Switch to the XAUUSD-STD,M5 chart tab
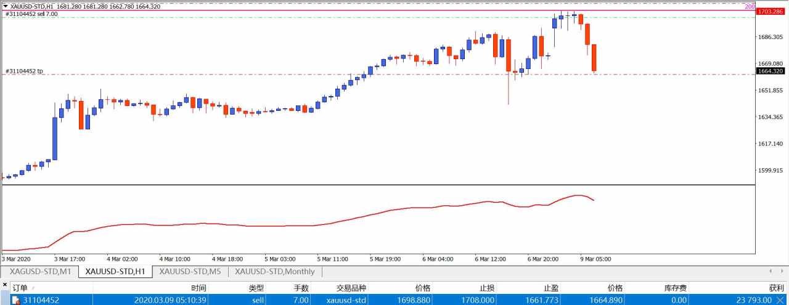 coord(190,271)
